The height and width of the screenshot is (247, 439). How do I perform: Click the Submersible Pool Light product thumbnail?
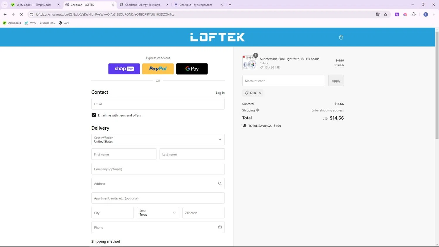[x=250, y=62]
